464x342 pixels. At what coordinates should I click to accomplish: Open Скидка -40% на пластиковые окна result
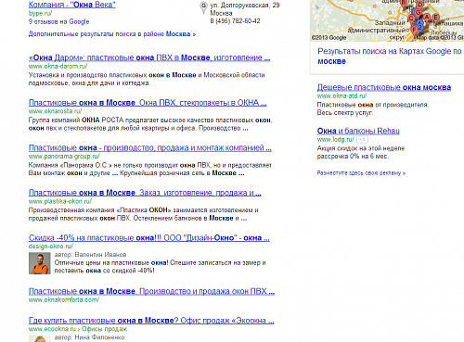click(149, 238)
